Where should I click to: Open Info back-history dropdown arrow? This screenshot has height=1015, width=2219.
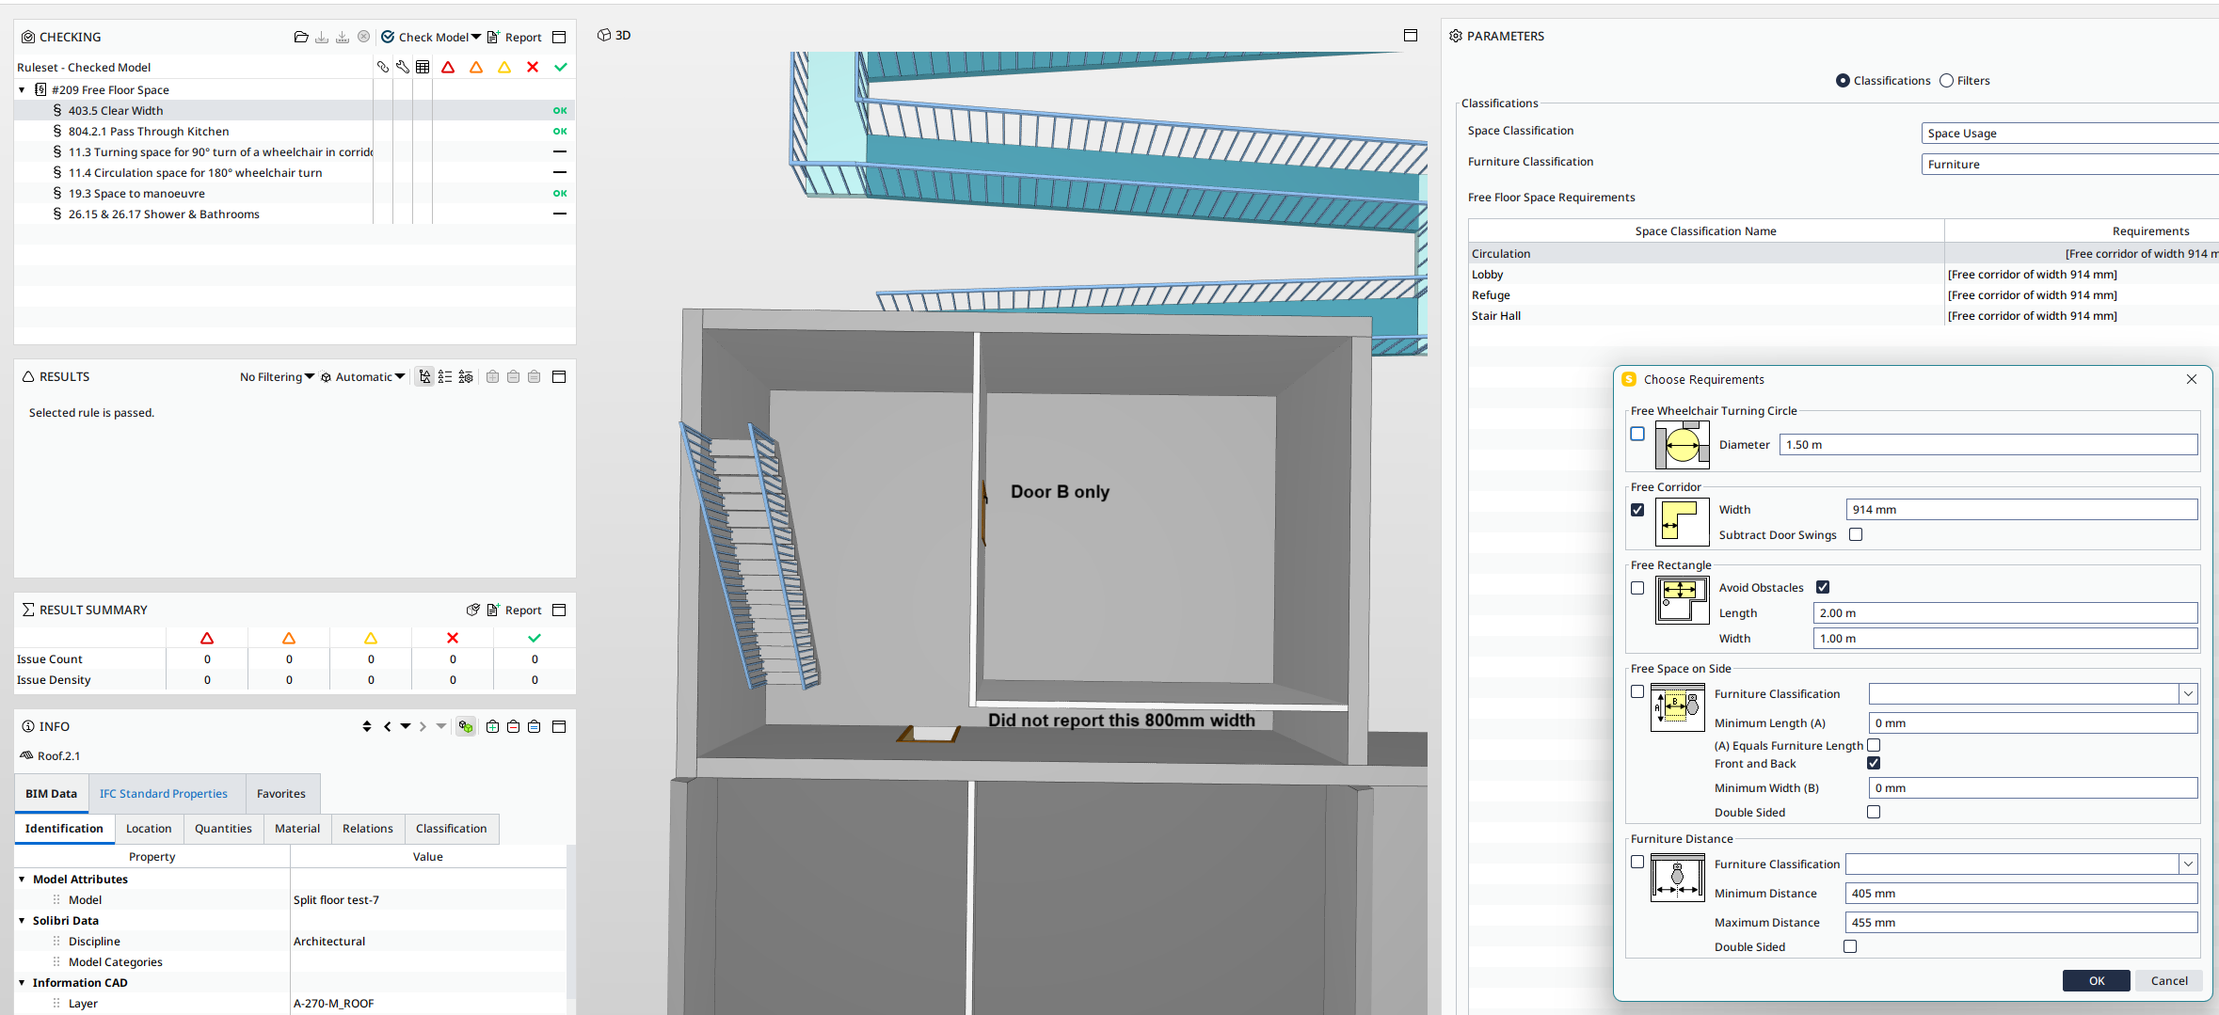point(406,726)
